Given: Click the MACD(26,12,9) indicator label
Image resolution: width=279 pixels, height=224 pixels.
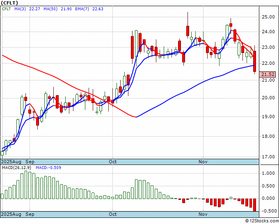Looking at the screenshot, I should pos(16,168).
